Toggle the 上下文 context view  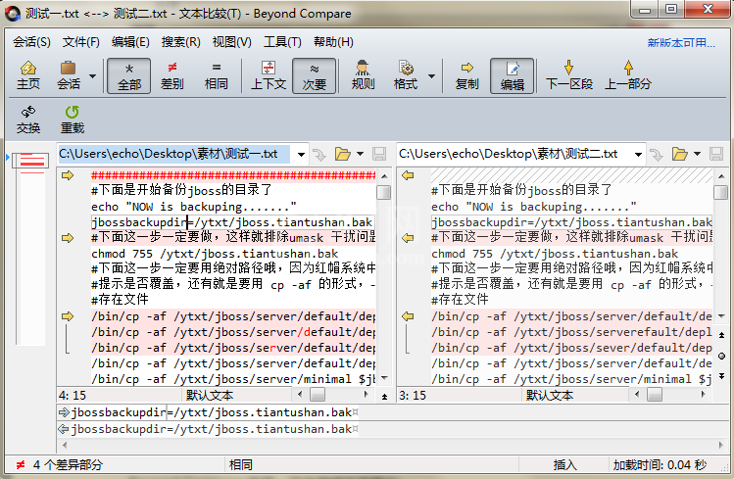[269, 75]
